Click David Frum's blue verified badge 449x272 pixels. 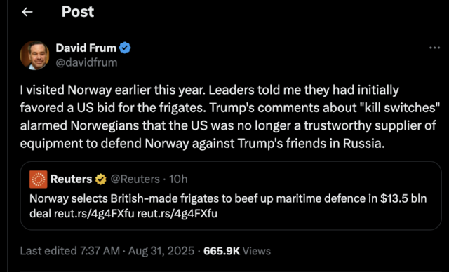click(x=125, y=48)
